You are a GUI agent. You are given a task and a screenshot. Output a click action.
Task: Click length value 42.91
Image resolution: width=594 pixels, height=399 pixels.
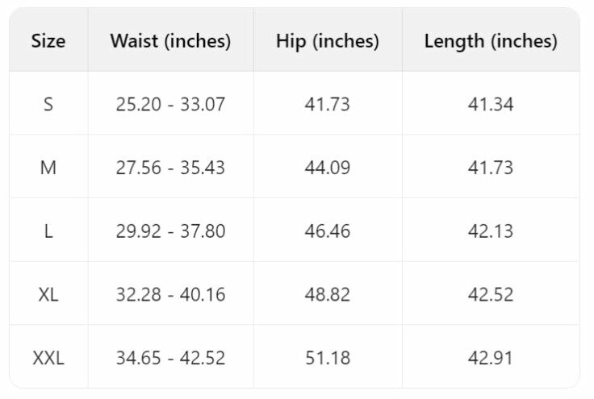point(491,358)
